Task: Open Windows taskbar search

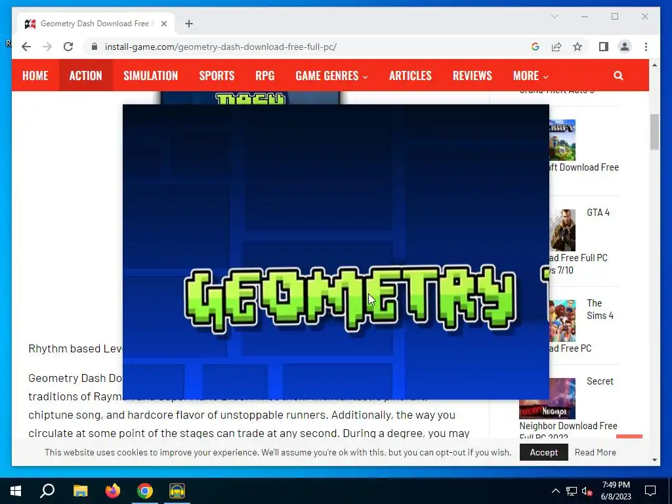Action: click(47, 491)
